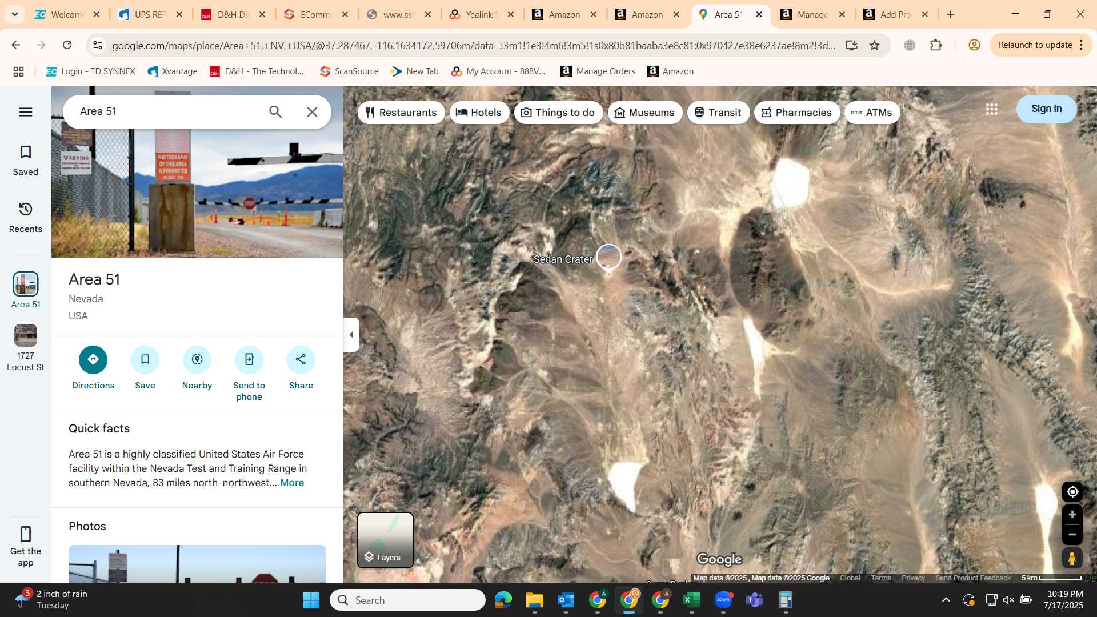Filter map by Pharmacies
Screen dimensions: 1097x617
pyautogui.click(x=797, y=113)
